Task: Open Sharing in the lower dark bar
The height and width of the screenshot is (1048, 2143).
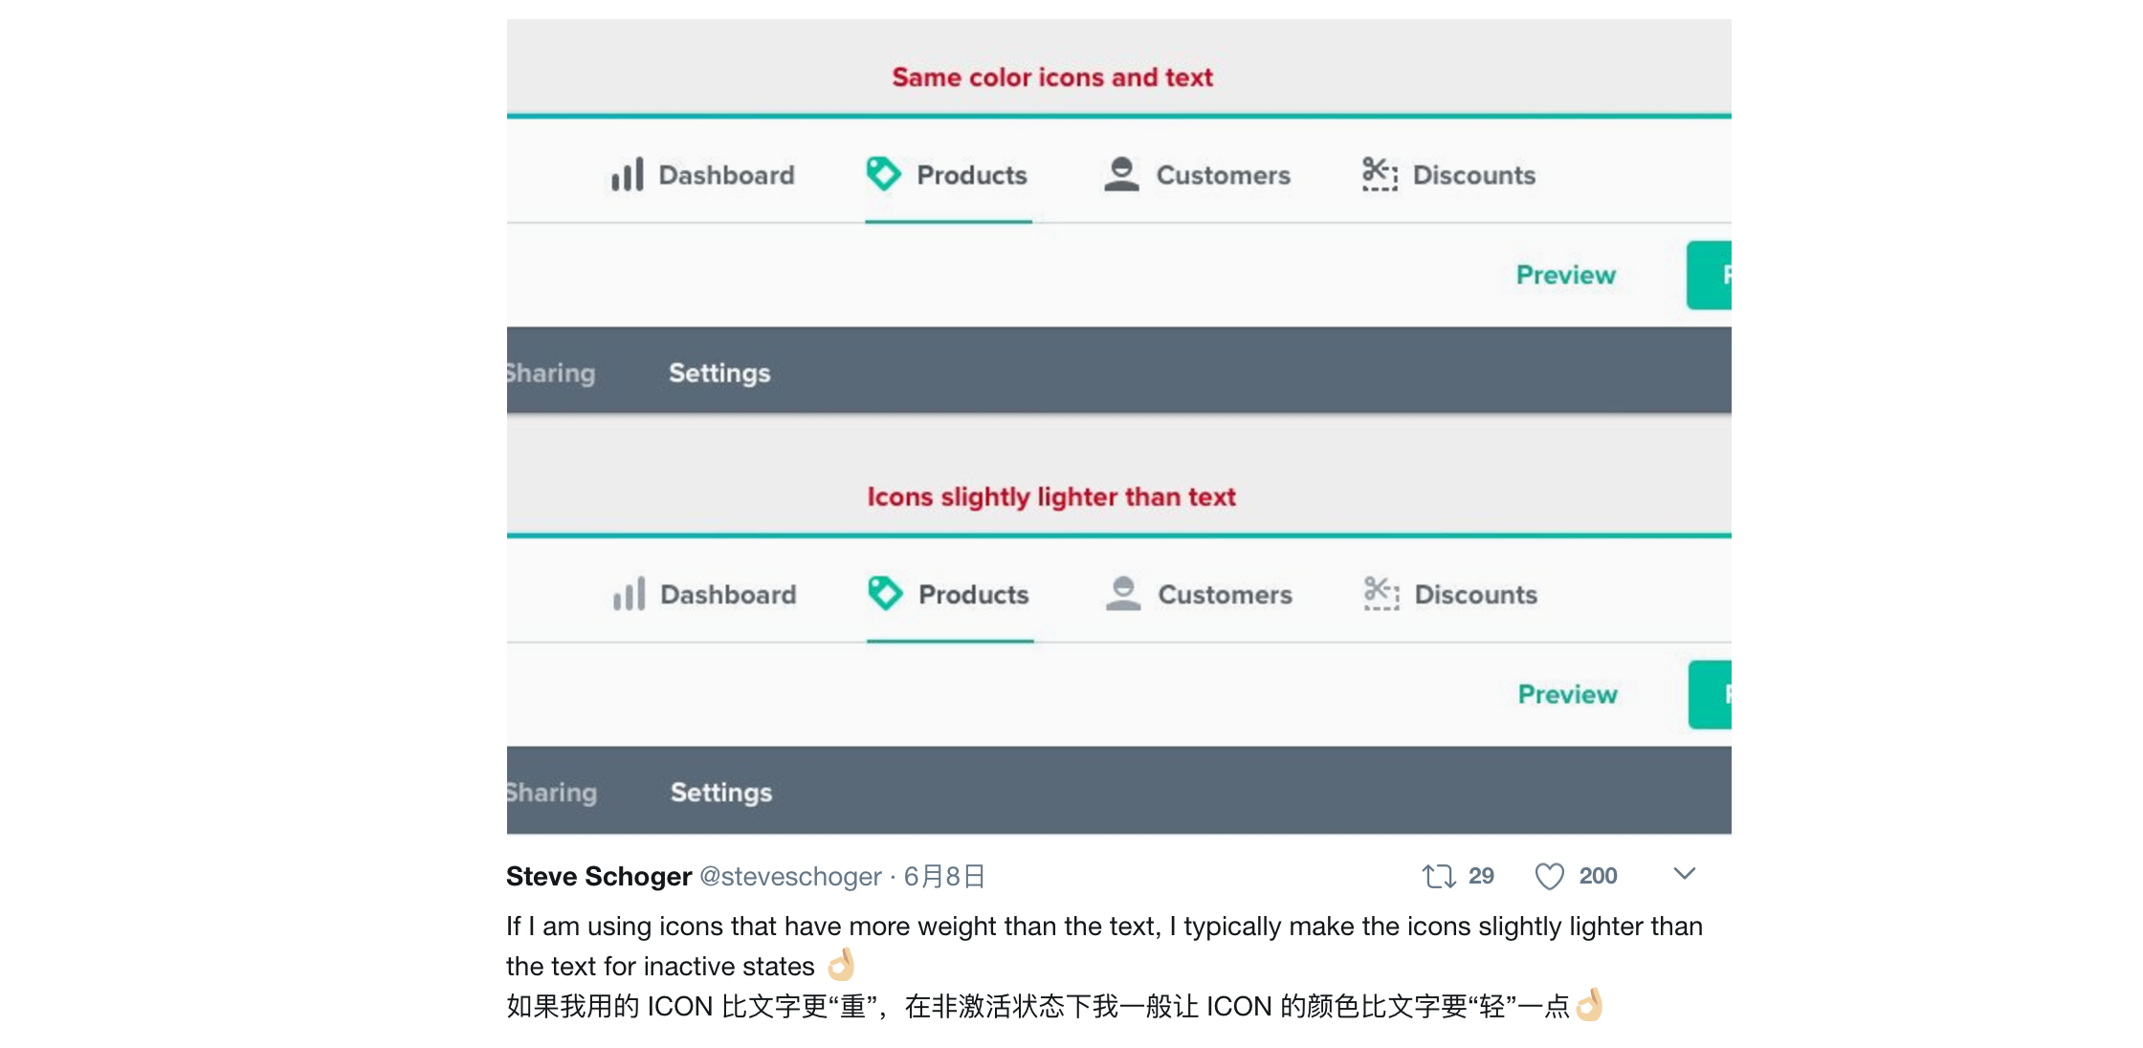Action: coord(552,793)
